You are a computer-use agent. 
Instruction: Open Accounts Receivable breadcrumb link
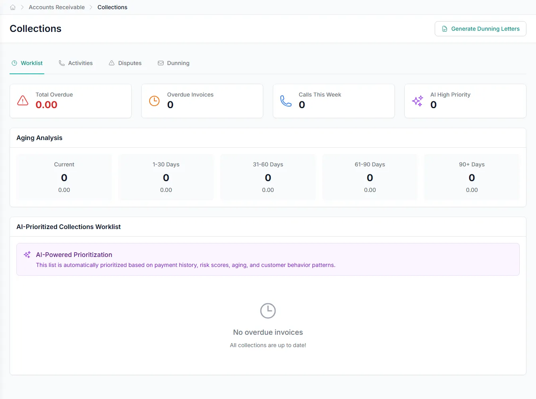pos(57,7)
